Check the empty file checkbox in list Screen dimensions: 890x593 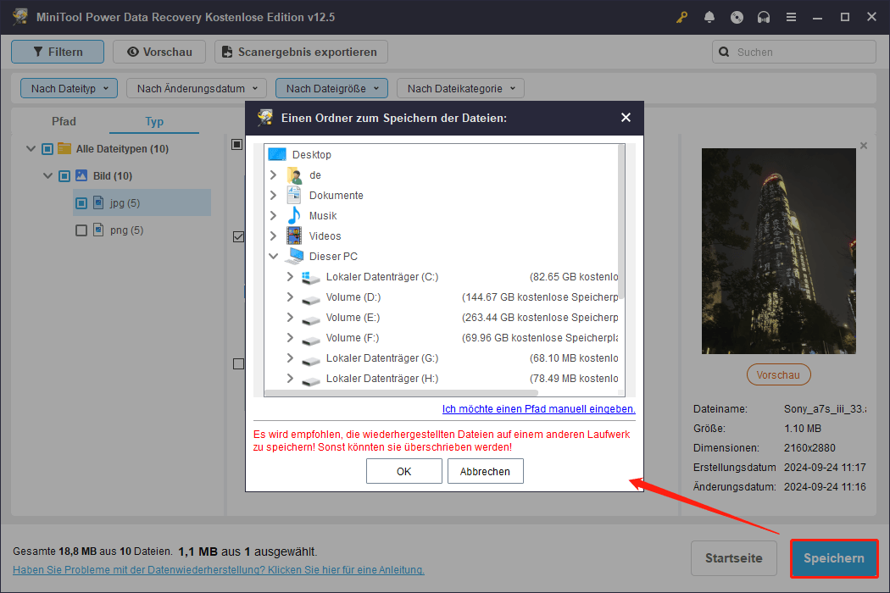coord(238,363)
